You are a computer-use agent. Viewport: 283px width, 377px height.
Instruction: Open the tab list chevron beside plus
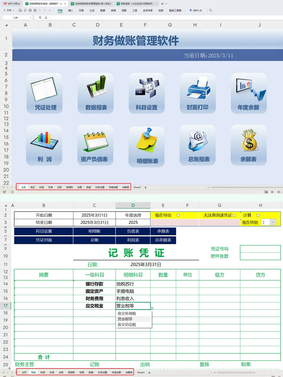click(x=166, y=4)
